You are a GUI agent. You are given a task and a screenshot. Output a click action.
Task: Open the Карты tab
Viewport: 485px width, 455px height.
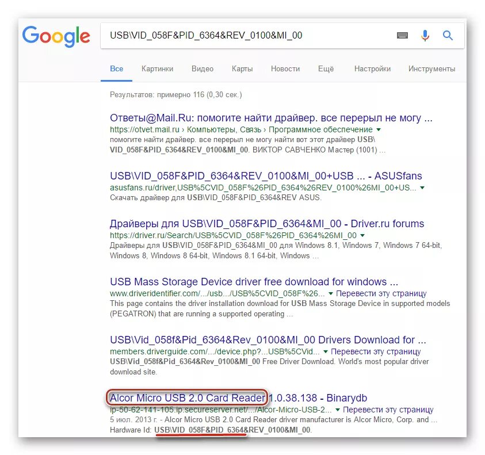click(242, 68)
